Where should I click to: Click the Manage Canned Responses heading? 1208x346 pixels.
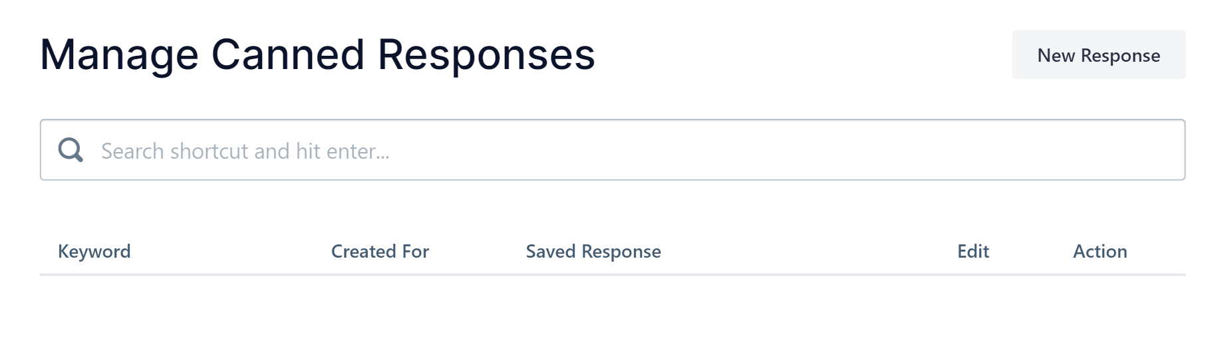coord(317,54)
